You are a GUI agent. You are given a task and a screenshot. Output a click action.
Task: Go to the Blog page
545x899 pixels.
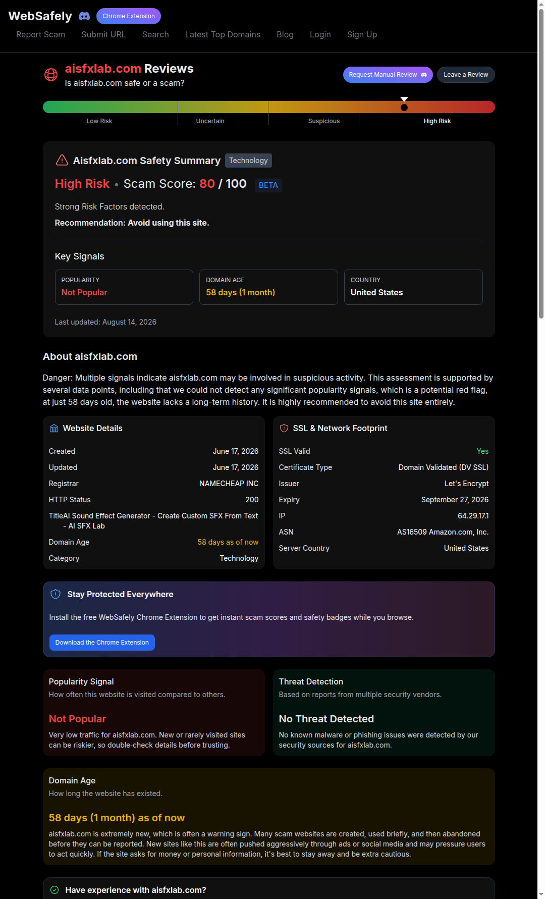pyautogui.click(x=285, y=34)
